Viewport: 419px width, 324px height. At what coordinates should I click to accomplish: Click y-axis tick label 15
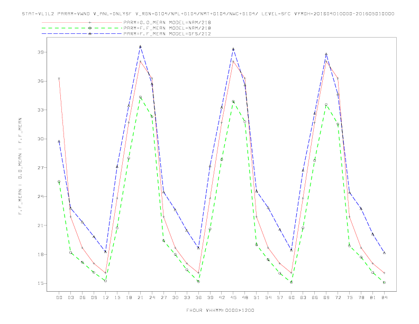pyautogui.click(x=41, y=283)
